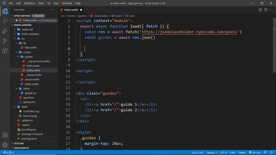Open controller.svg file in explorer
Viewport: 276px width, 155px height.
31,111
